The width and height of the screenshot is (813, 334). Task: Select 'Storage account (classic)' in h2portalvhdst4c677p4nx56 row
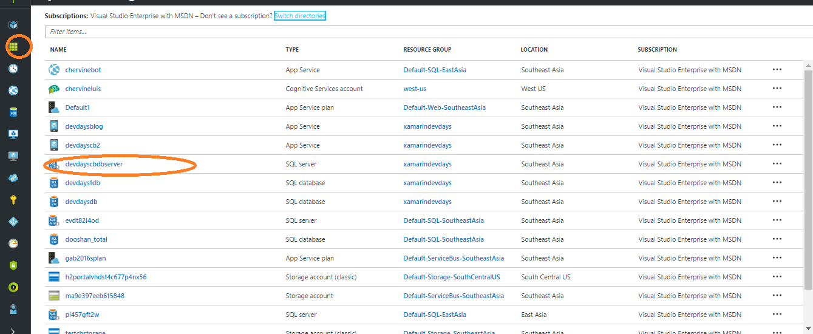321,277
